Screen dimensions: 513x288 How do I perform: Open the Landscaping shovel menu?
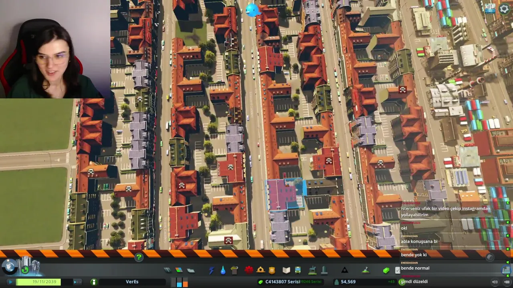pyautogui.click(x=366, y=270)
